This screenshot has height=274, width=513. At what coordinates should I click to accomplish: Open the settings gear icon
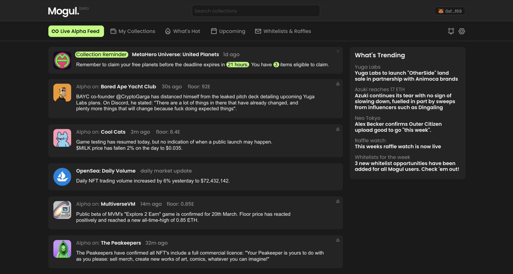462,31
